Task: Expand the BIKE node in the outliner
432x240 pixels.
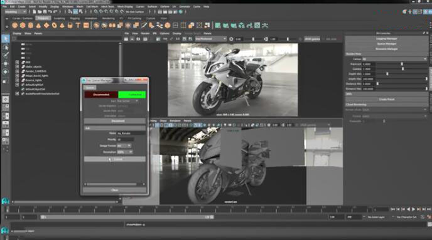Action: click(x=17, y=63)
